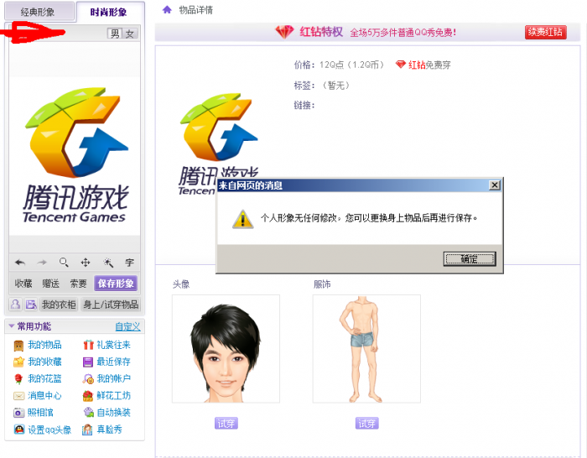Screen dimensions: 587x458
Task: Open the 我的花篮 link
Action: 44,378
